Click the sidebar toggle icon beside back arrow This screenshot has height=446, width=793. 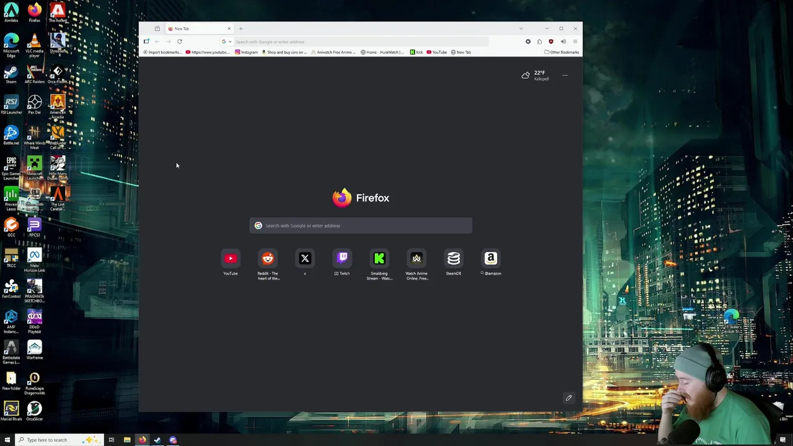(x=147, y=42)
